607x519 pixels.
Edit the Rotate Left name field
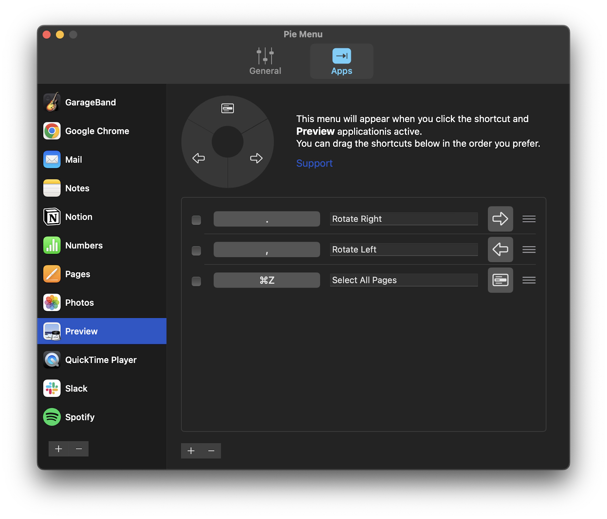pyautogui.click(x=404, y=250)
